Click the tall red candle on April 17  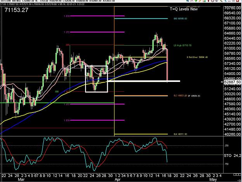pyautogui.click(x=167, y=65)
